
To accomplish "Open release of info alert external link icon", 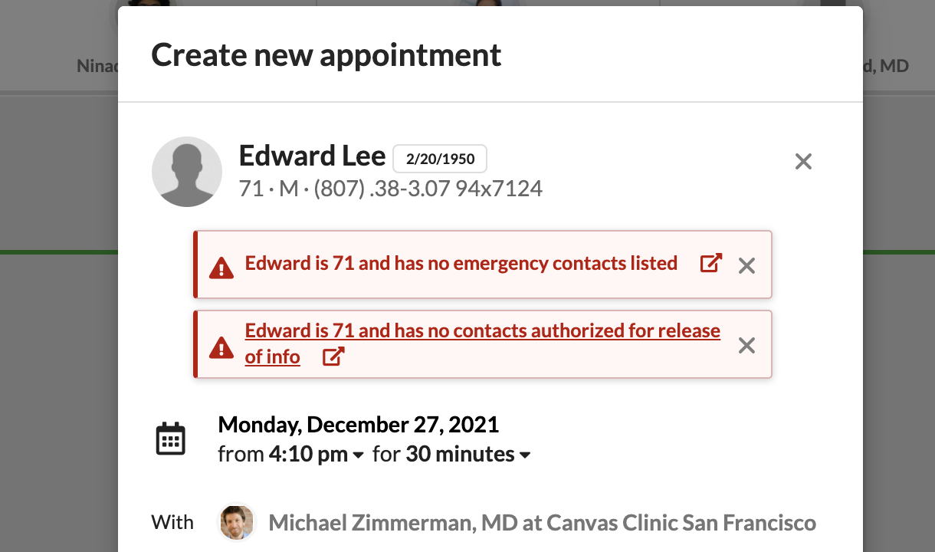I will [x=333, y=356].
